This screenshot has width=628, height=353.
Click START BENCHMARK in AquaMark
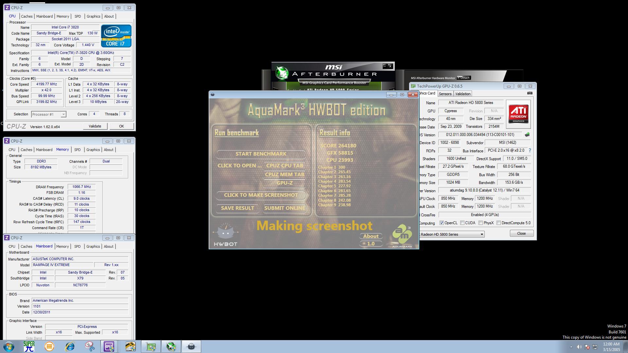tap(261, 154)
